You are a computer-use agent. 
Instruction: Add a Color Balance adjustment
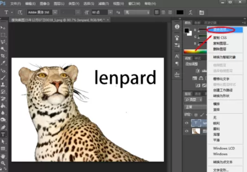point(201,78)
